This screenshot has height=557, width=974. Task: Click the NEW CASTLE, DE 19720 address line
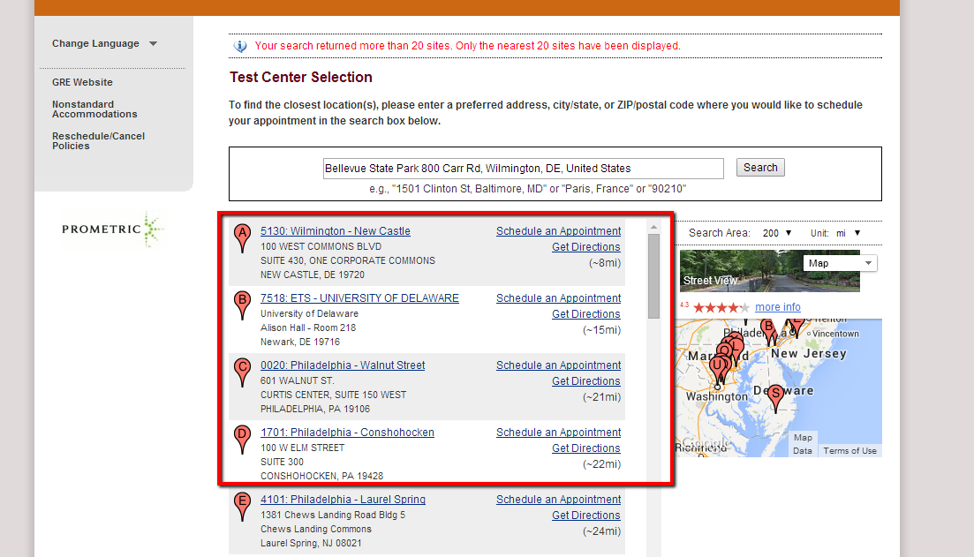pos(313,275)
